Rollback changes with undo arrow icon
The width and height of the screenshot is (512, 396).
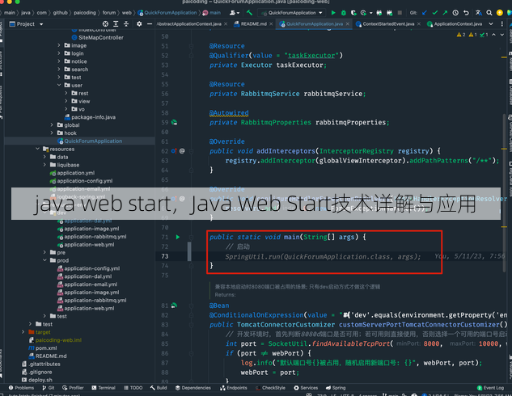[x=466, y=13]
